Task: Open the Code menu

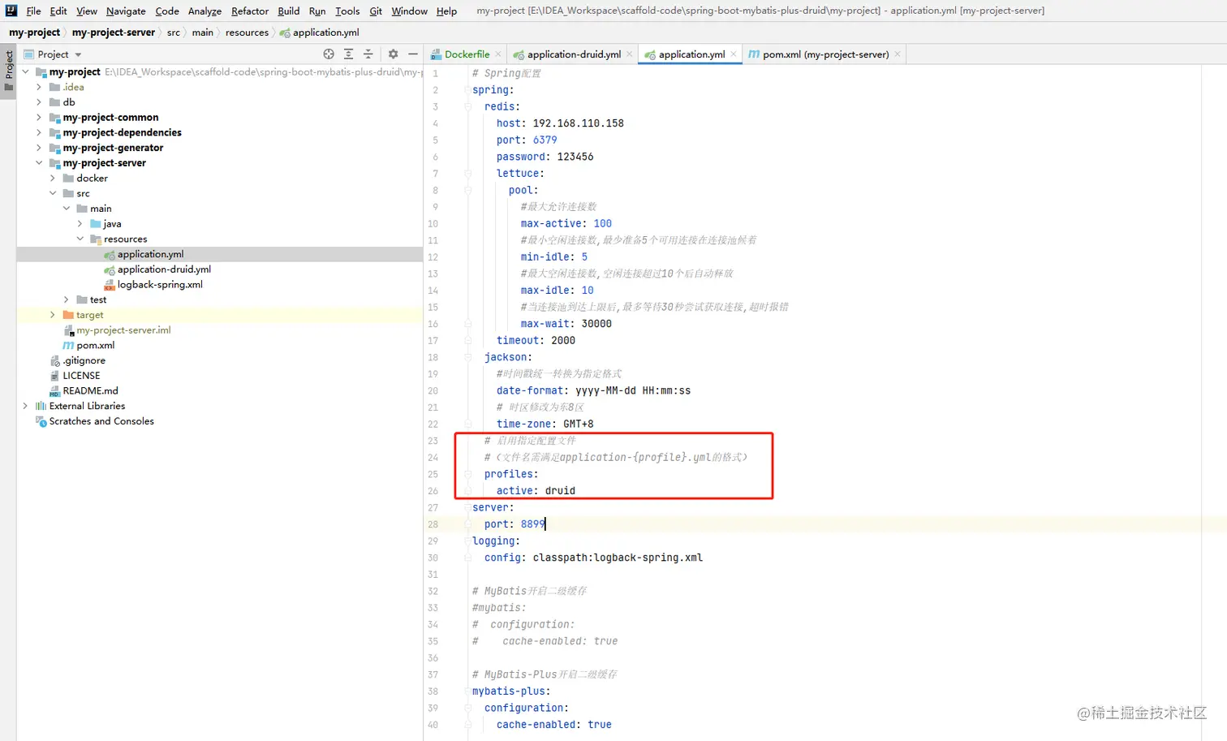Action: (x=167, y=11)
